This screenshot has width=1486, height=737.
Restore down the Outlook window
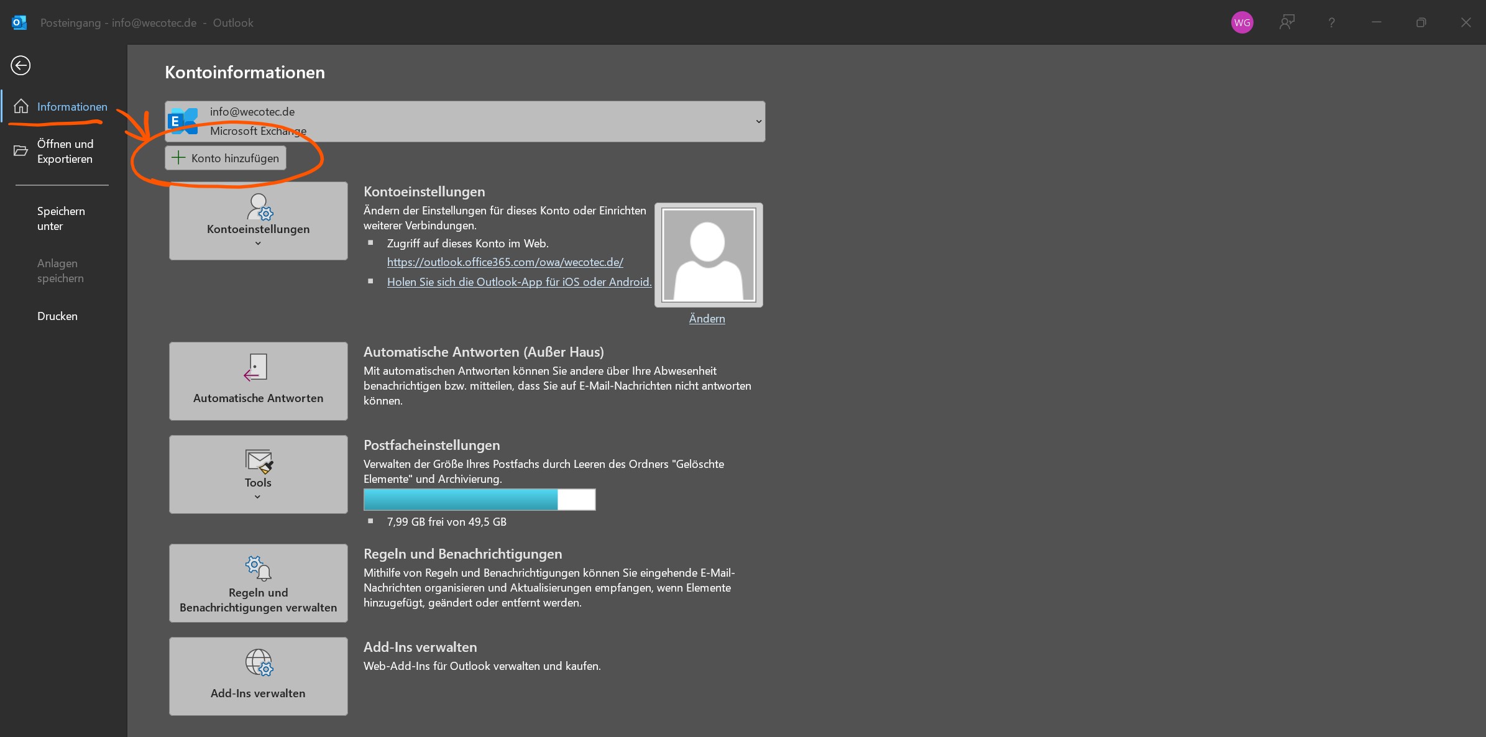(x=1421, y=22)
